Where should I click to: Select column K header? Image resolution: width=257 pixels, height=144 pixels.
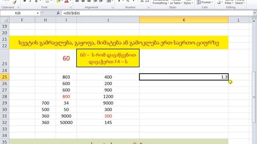(184, 20)
